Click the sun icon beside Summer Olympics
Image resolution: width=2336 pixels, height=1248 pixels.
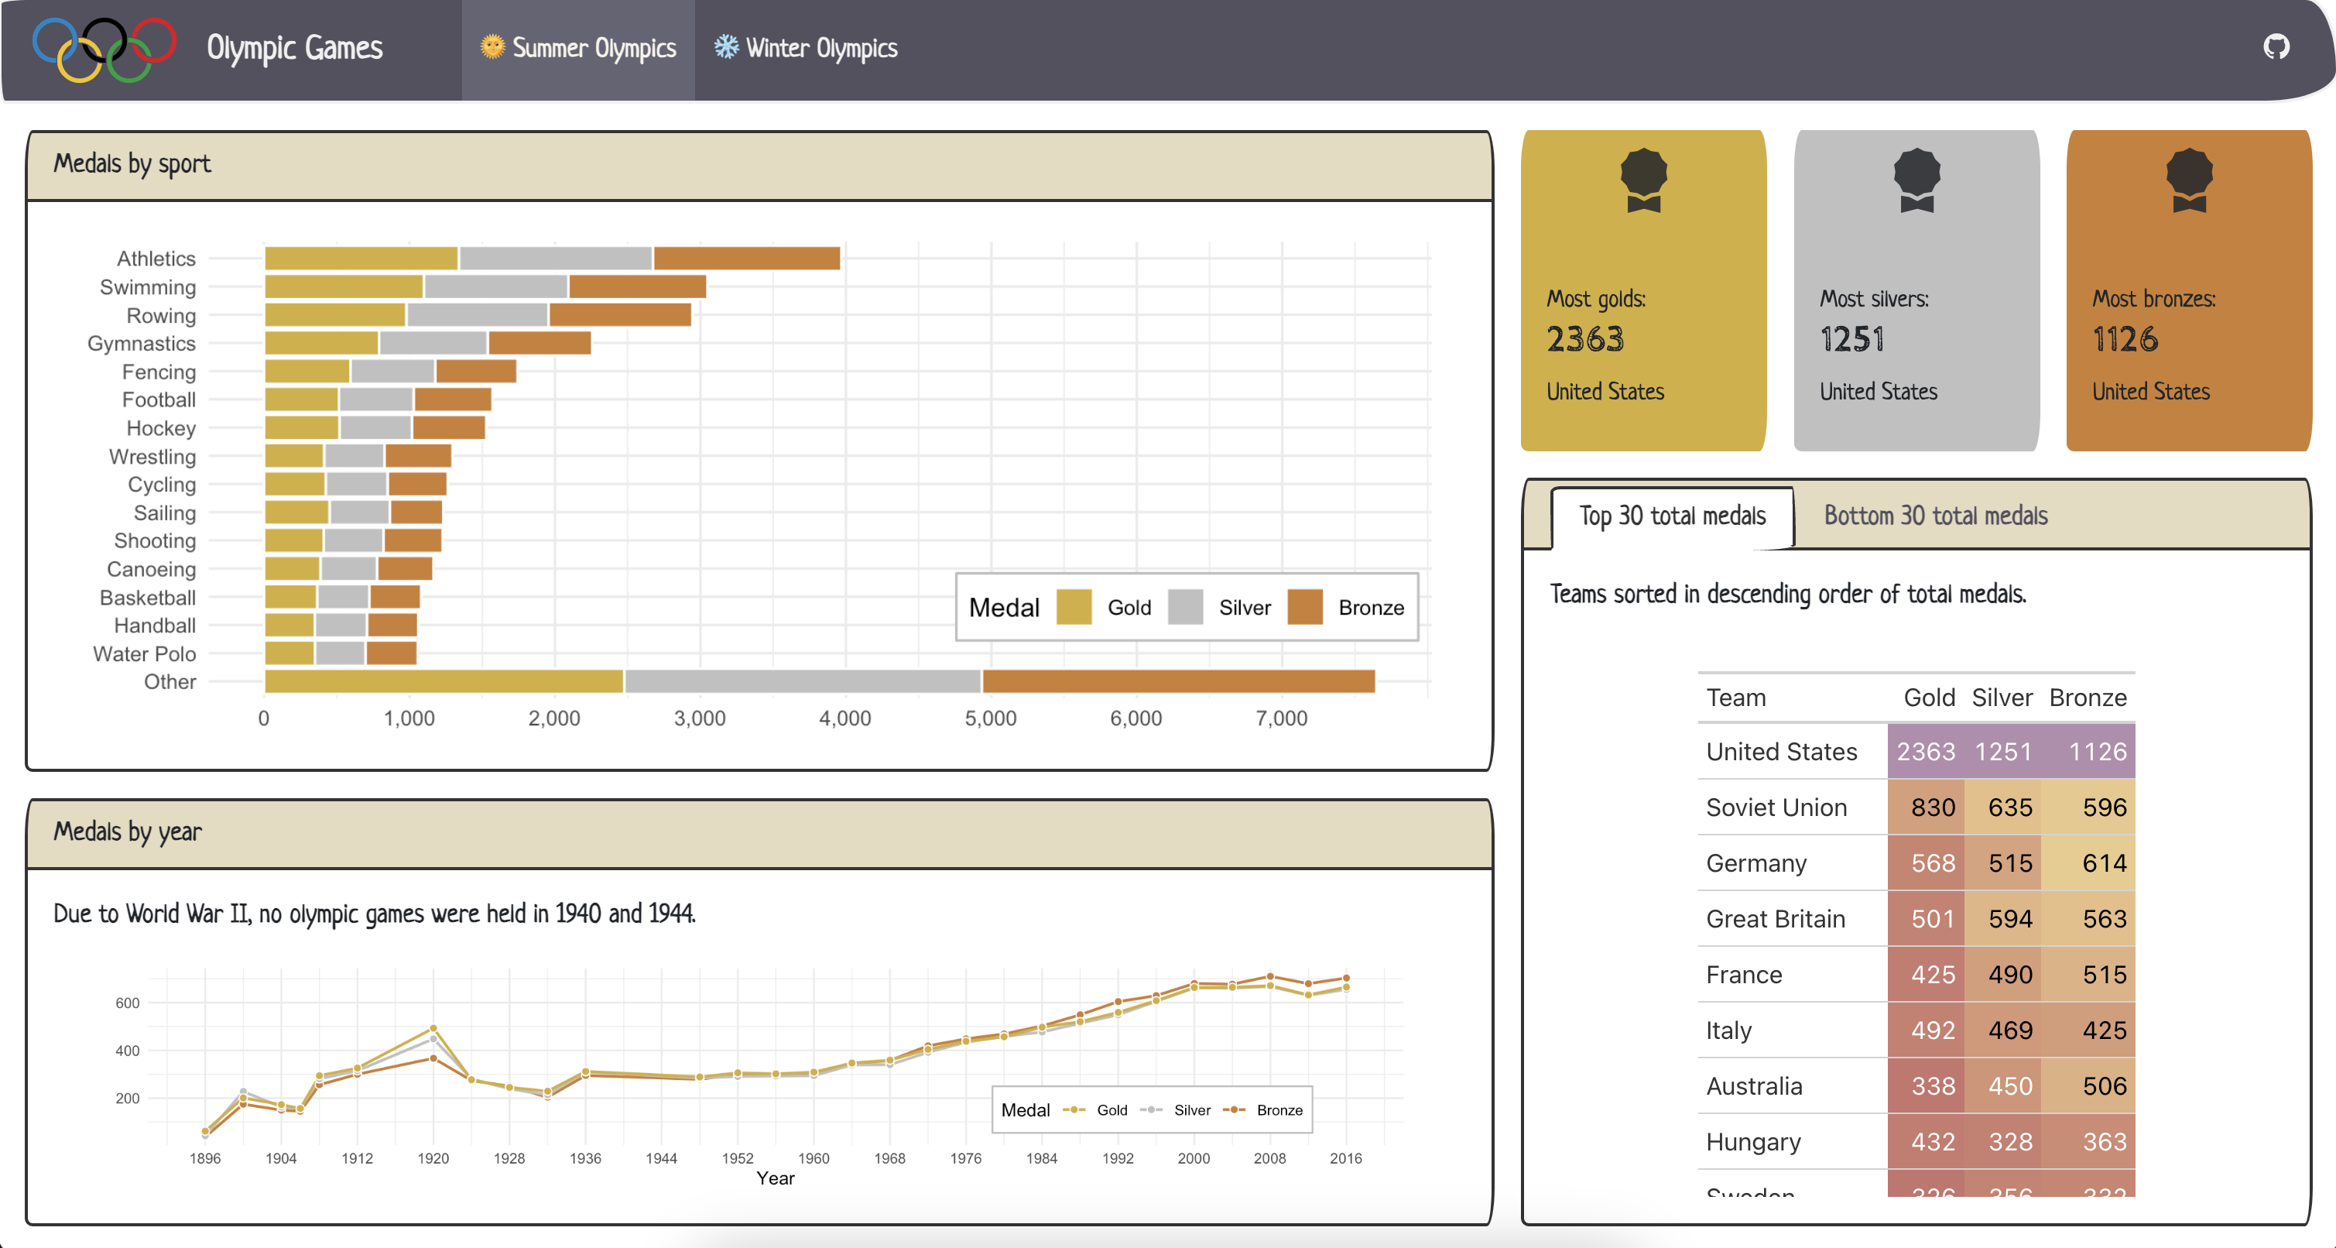(492, 47)
